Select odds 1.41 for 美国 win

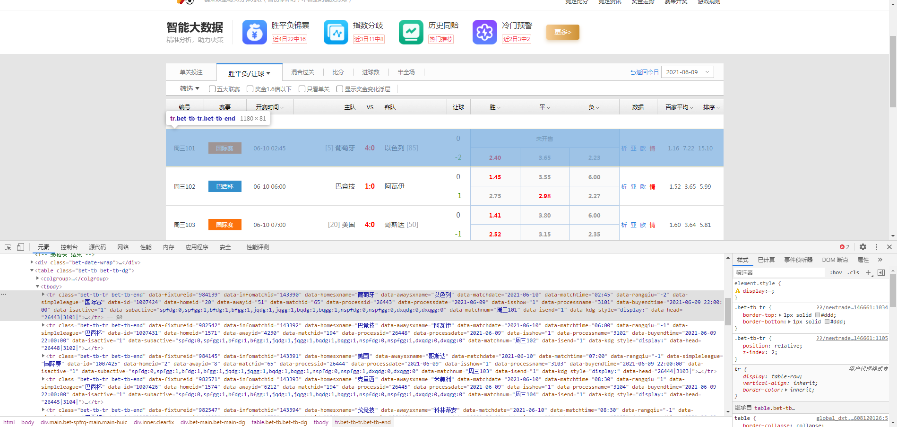[495, 215]
